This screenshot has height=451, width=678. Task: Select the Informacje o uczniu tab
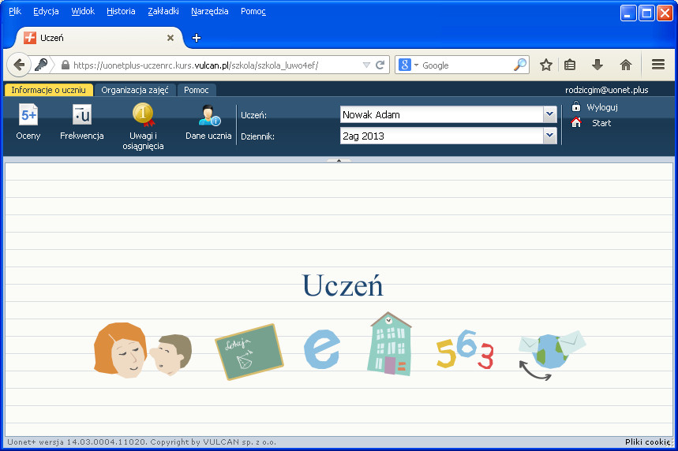48,90
